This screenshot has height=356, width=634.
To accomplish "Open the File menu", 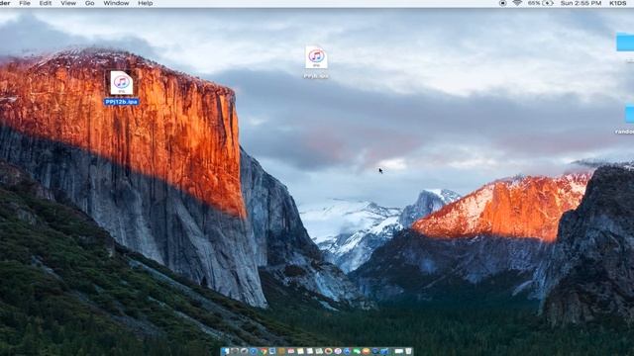I will coord(25,3).
